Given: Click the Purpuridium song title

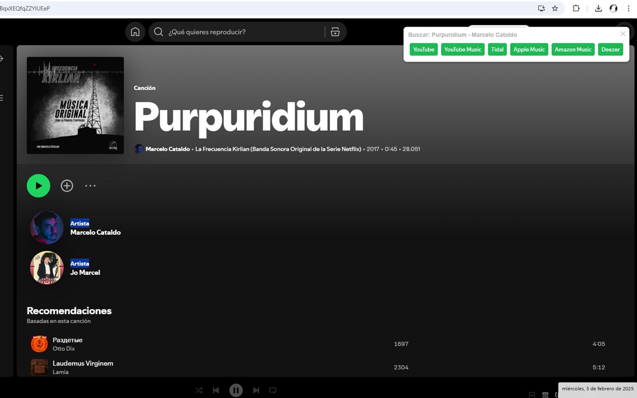Looking at the screenshot, I should [249, 117].
